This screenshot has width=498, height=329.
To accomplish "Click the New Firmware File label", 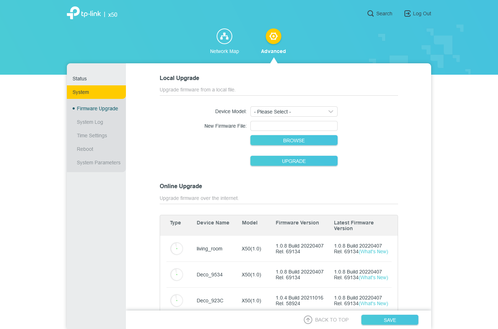I will (226, 126).
